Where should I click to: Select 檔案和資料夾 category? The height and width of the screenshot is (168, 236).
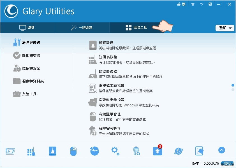(33, 81)
